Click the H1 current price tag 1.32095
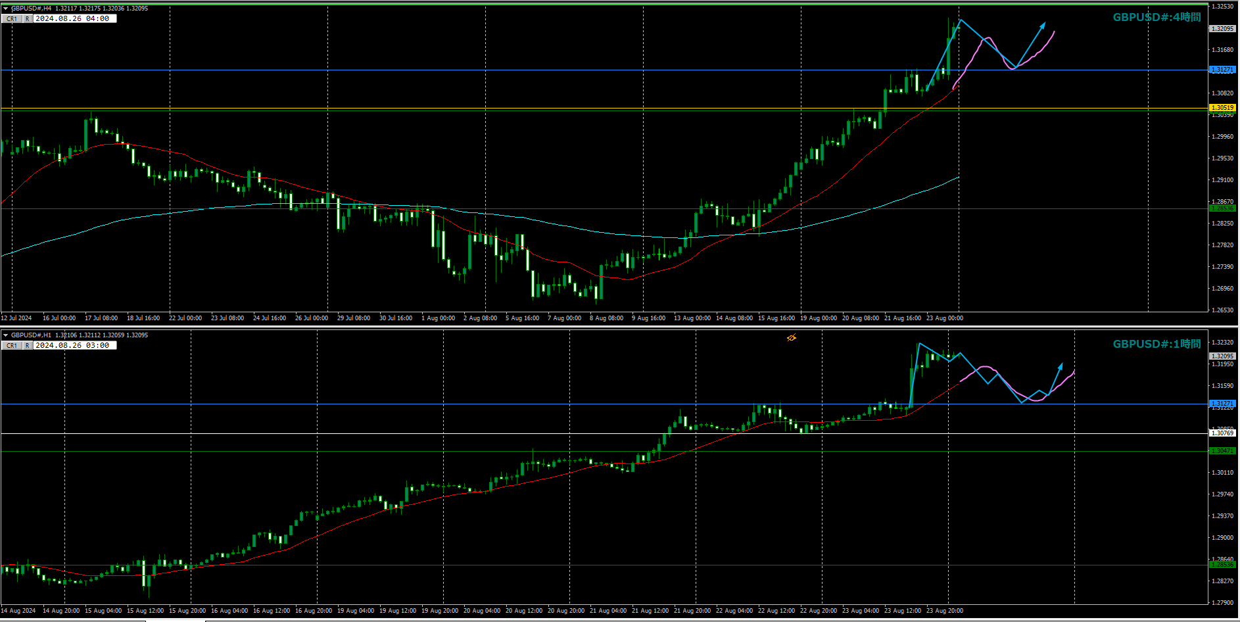 tap(1222, 356)
